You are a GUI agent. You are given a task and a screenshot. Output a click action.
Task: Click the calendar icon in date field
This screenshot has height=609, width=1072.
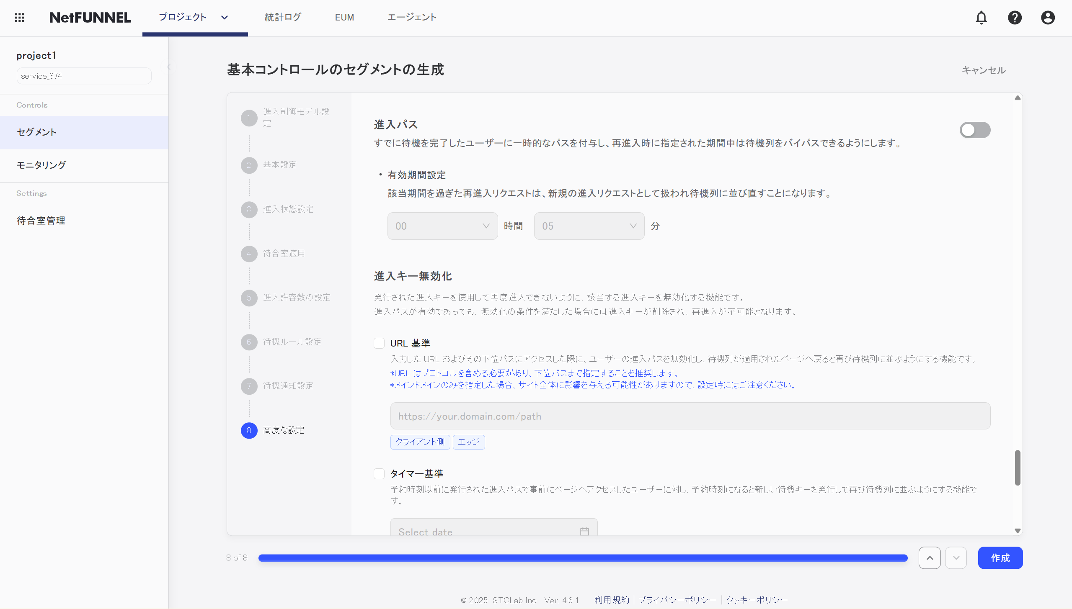[584, 531]
